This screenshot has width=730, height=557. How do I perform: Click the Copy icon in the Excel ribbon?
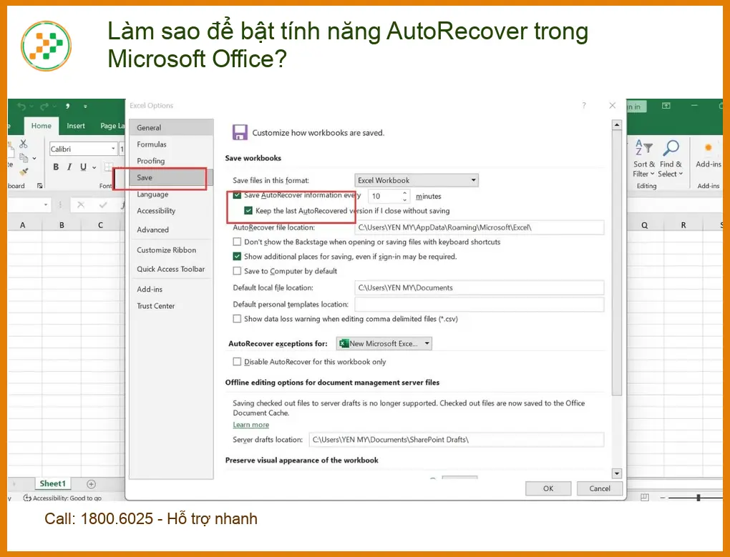pos(24,157)
